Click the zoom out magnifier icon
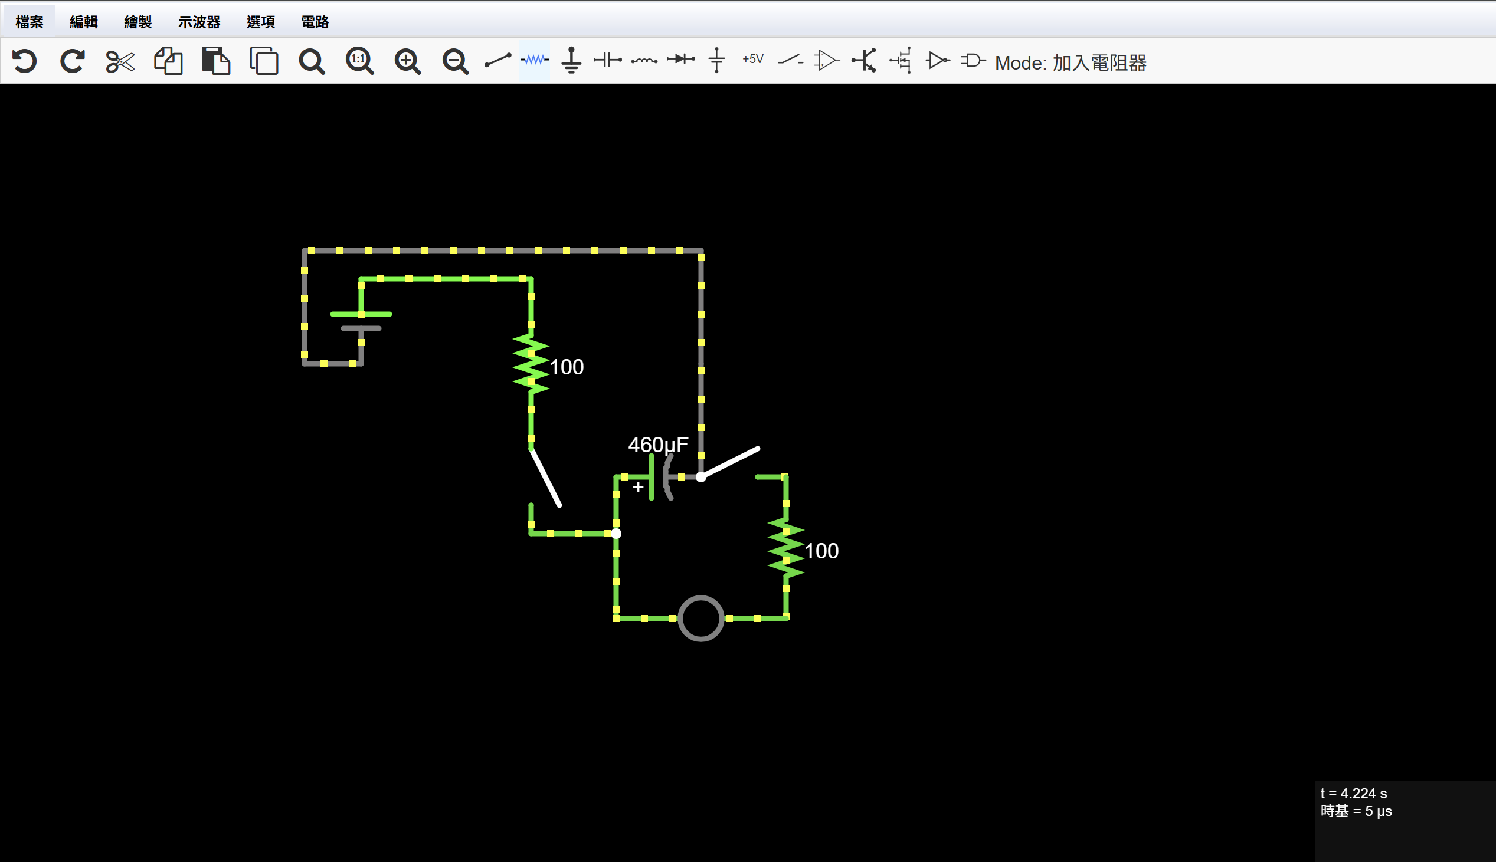 pos(455,61)
